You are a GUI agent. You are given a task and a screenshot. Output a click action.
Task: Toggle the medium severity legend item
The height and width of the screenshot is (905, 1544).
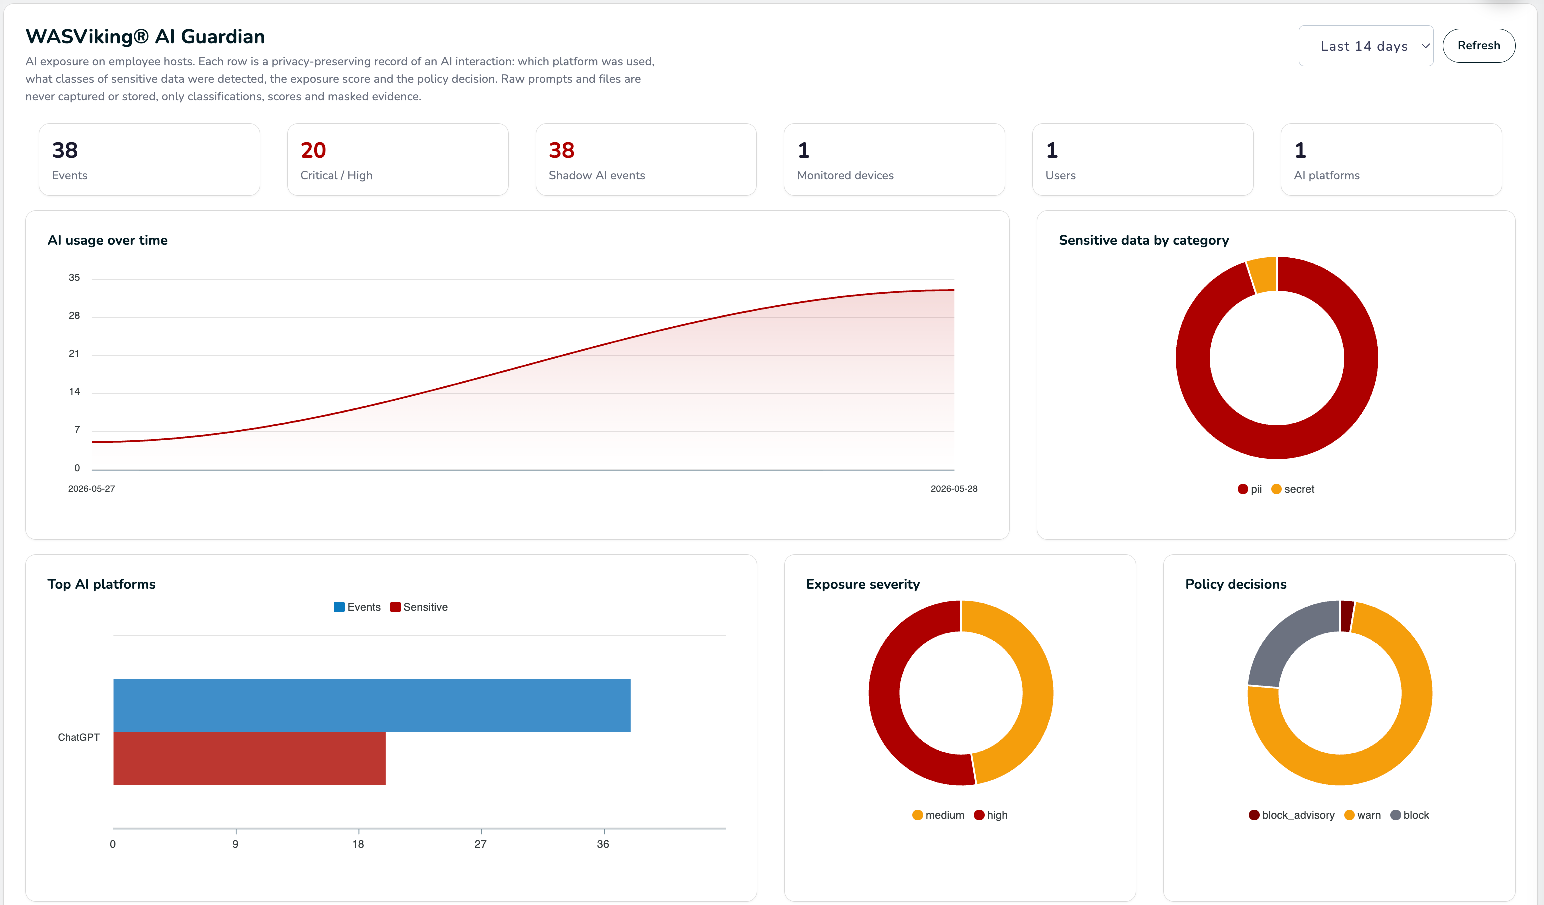[938, 815]
